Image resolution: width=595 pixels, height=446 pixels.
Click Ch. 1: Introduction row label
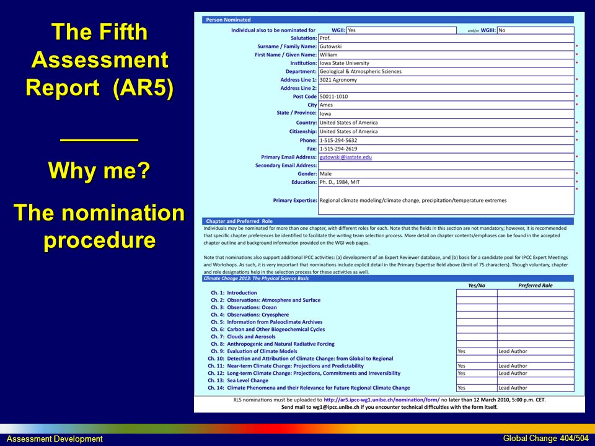point(234,293)
